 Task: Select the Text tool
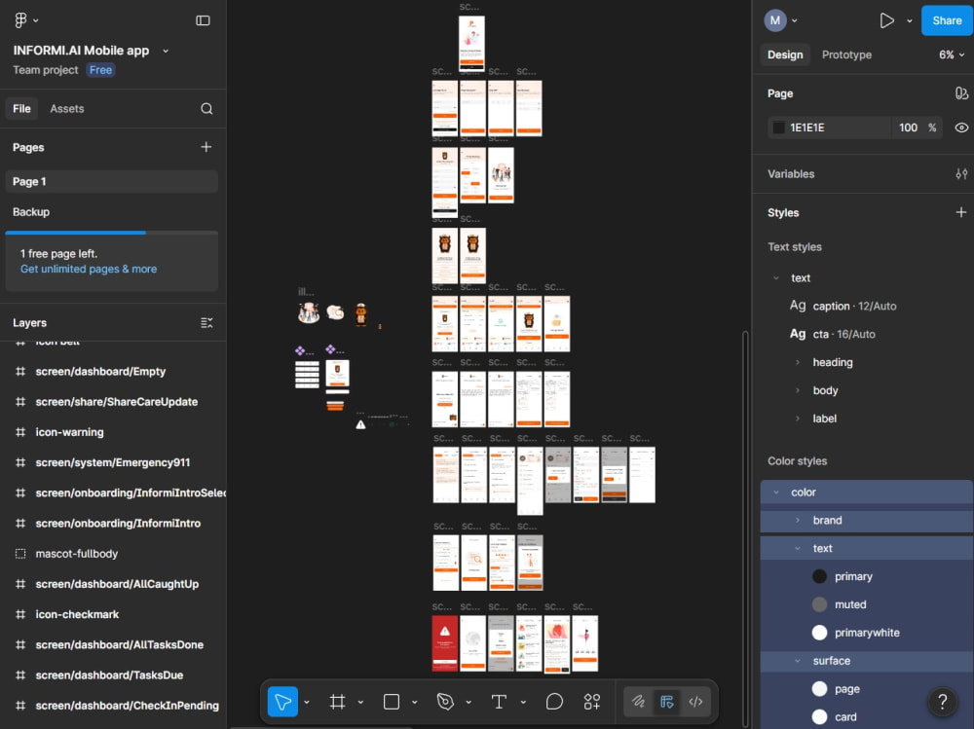(x=498, y=702)
